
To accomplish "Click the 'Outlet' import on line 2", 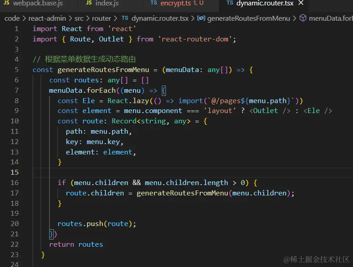I will point(111,39).
